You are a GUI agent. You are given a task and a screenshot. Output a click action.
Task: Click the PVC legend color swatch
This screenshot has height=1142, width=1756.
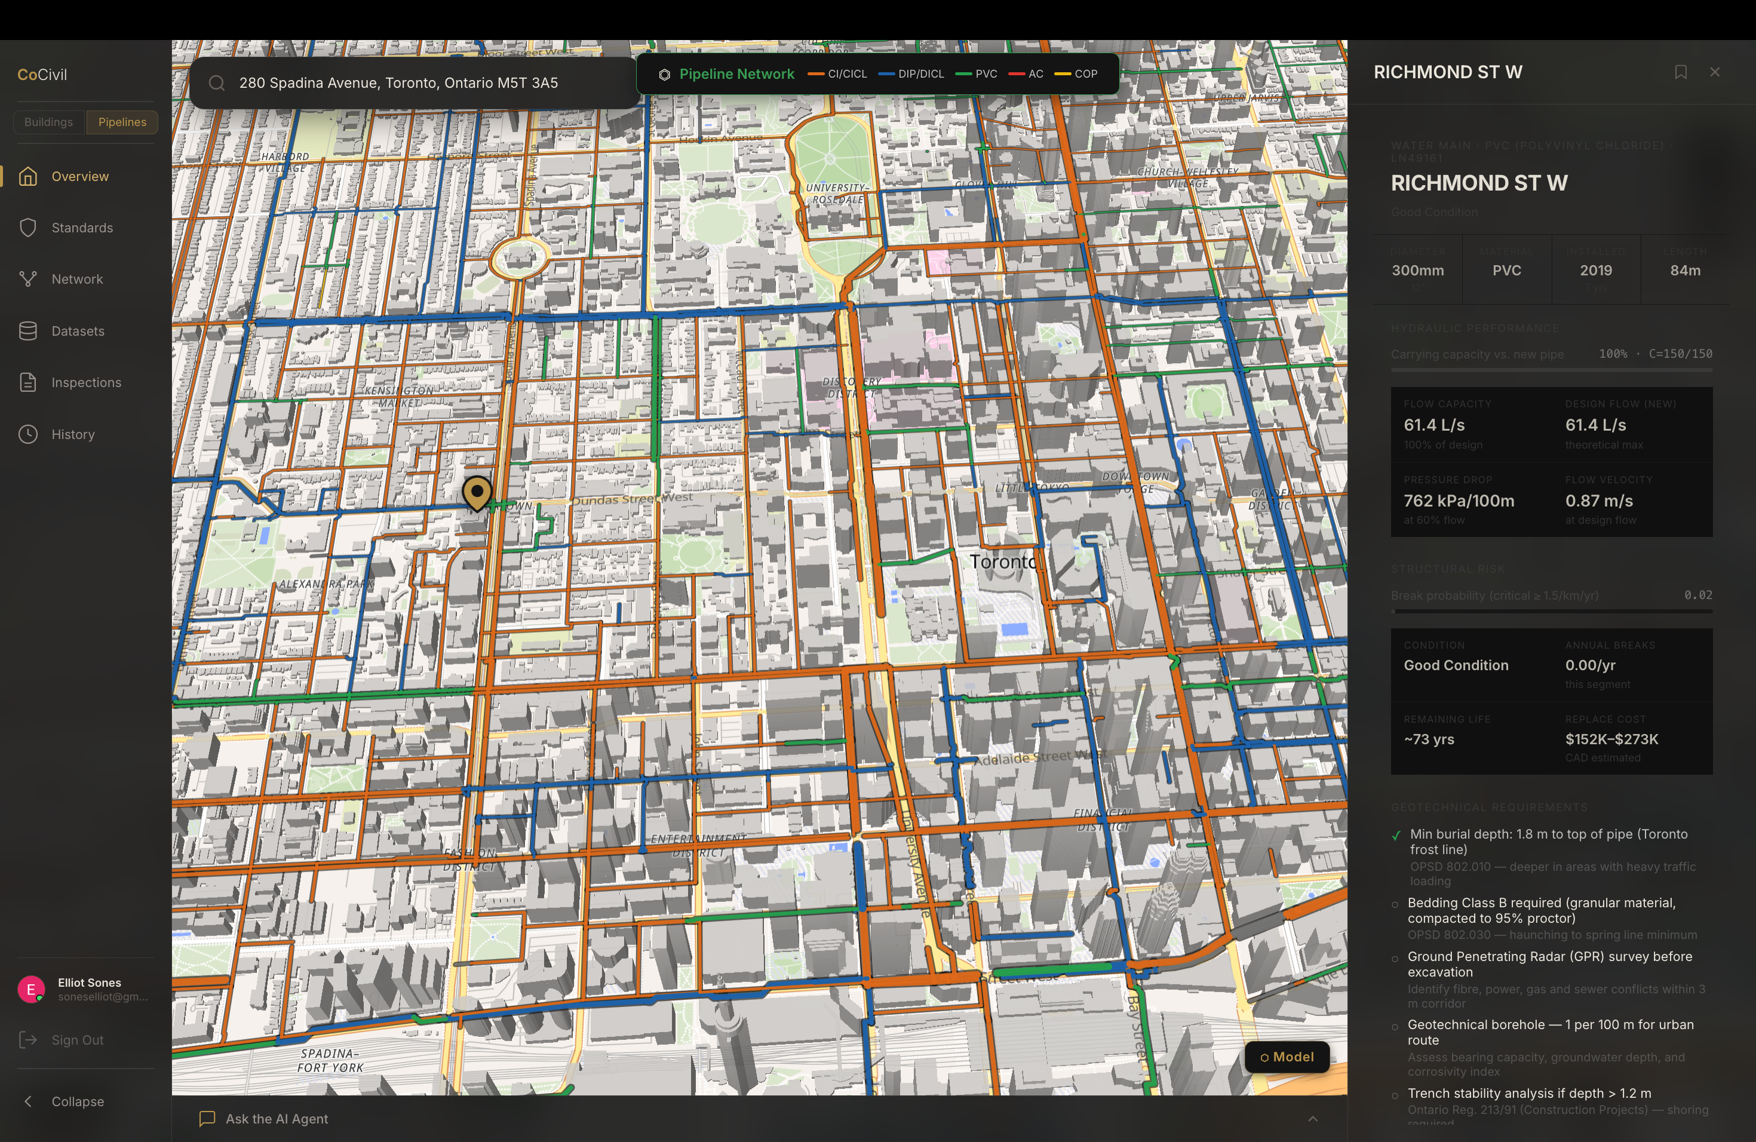(x=963, y=74)
